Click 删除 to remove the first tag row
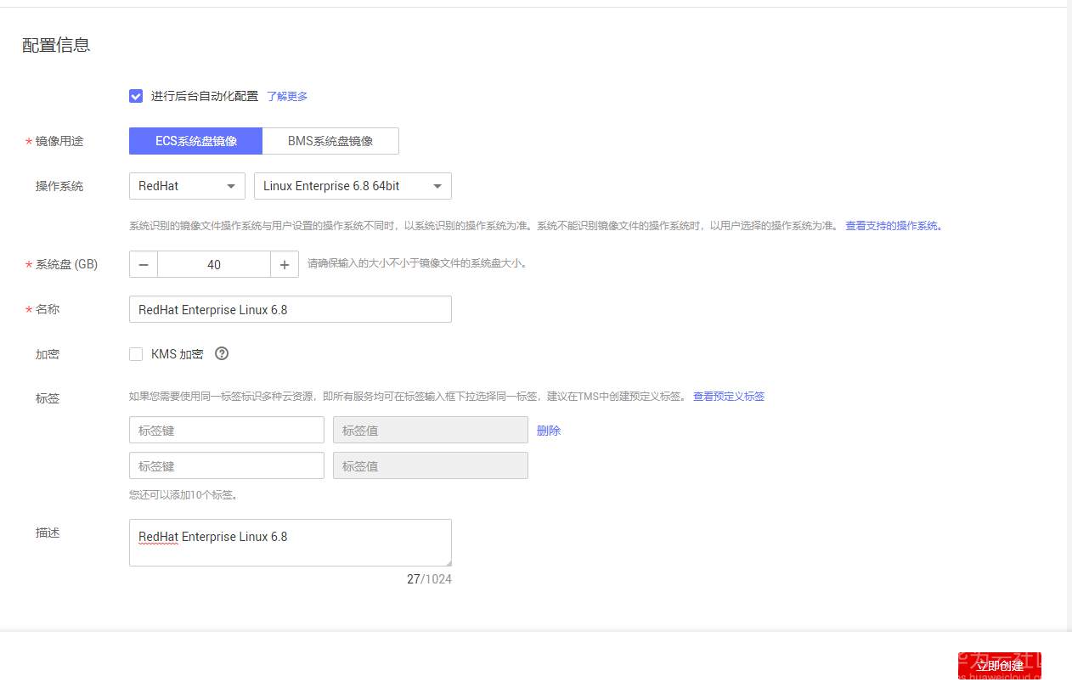The image size is (1072, 699). click(548, 431)
